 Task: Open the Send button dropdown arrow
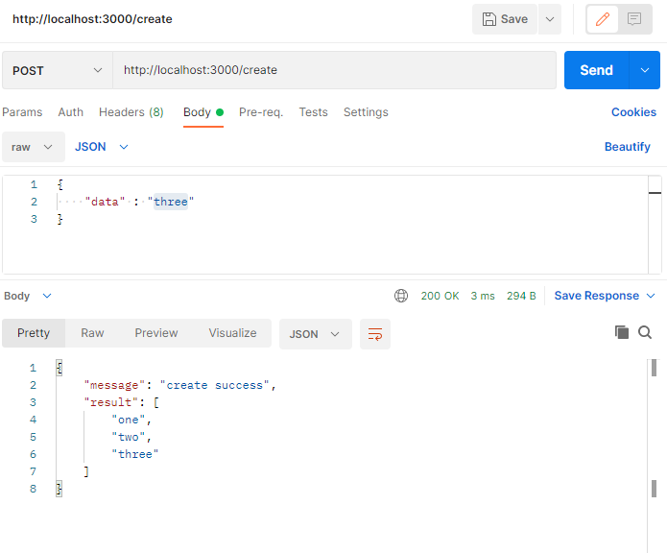pyautogui.click(x=645, y=70)
